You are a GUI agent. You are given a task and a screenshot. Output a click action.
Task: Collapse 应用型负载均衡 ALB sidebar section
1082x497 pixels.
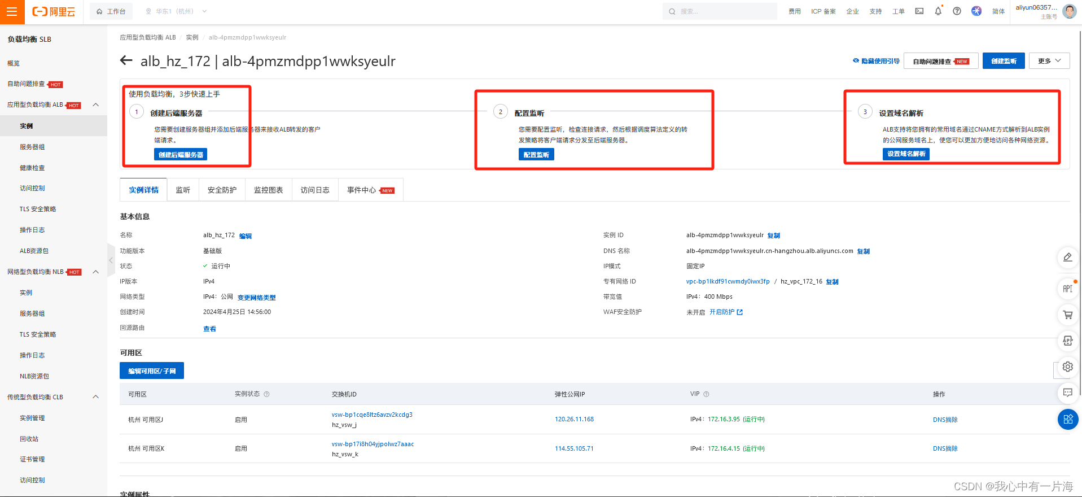(x=95, y=104)
